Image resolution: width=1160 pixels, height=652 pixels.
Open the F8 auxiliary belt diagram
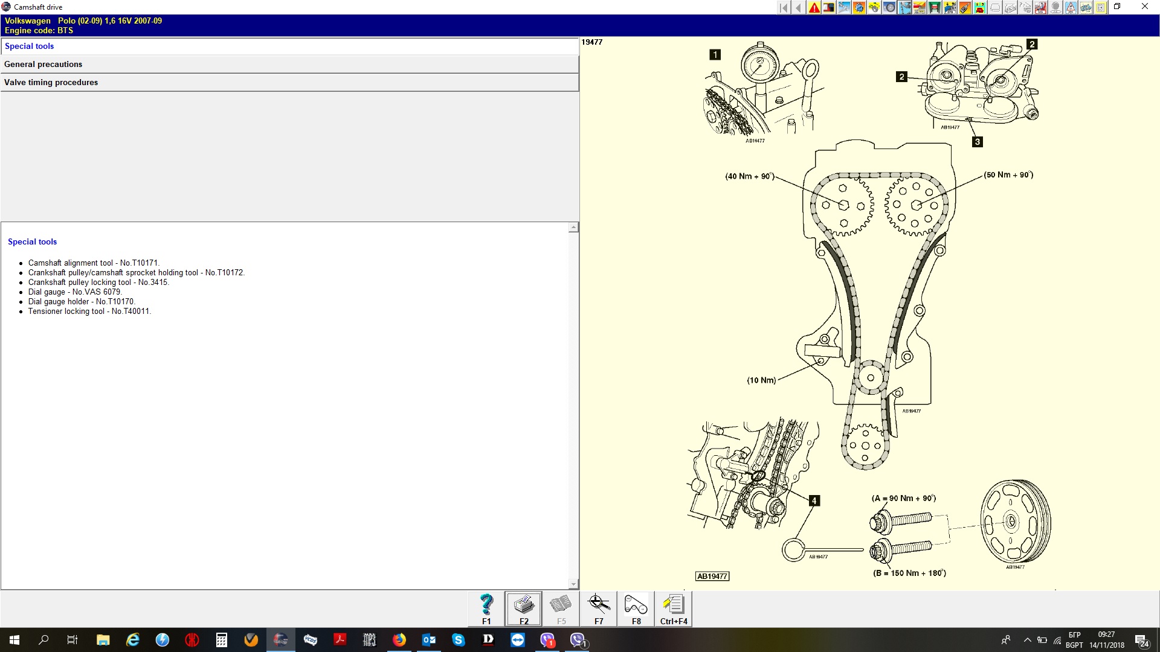point(636,609)
